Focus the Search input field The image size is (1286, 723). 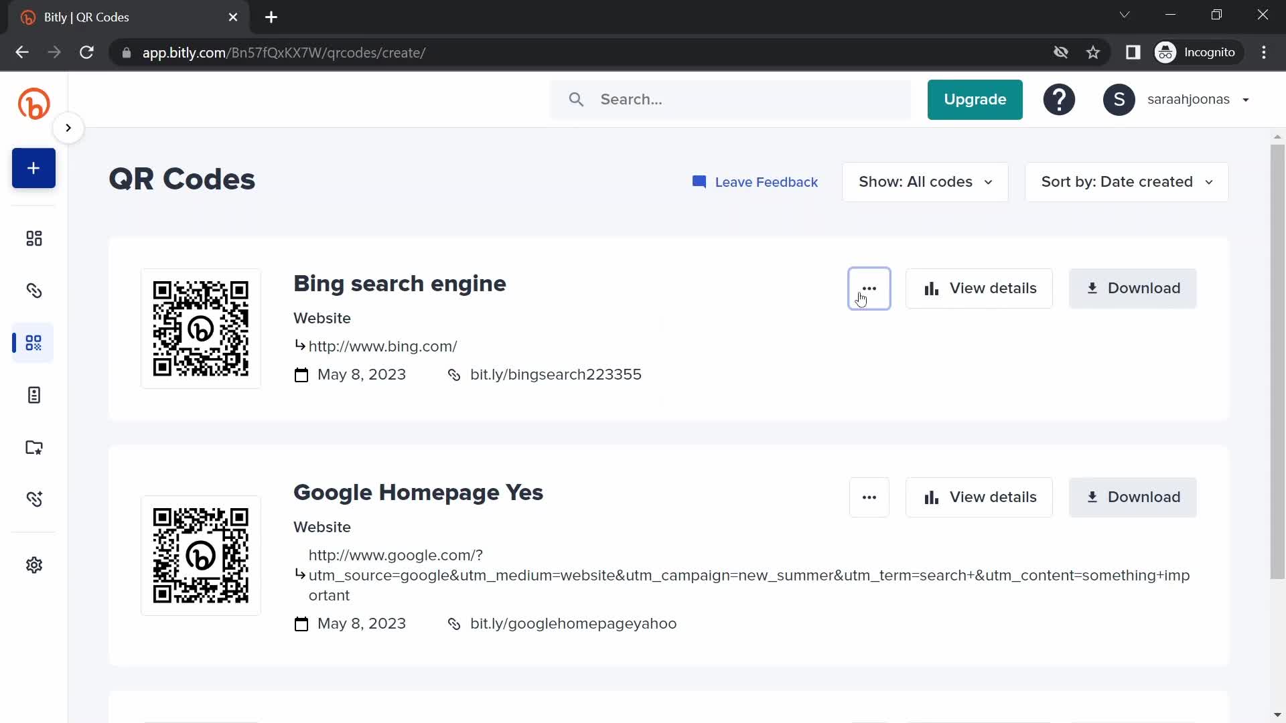click(x=730, y=100)
